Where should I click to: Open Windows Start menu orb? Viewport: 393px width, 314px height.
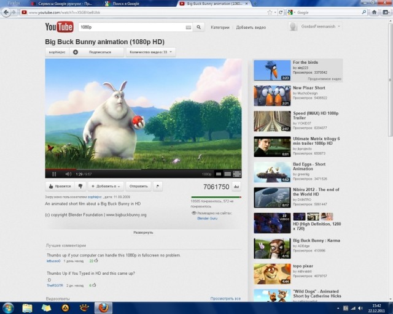pyautogui.click(x=8, y=308)
